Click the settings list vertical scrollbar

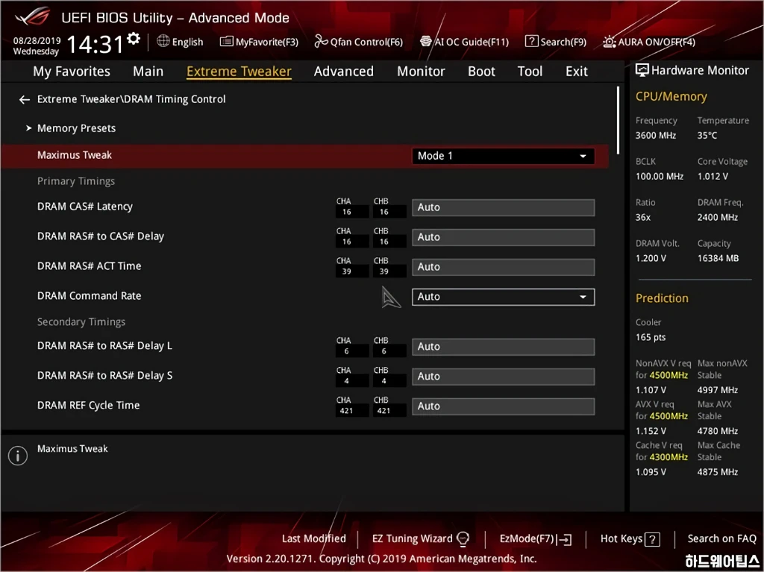click(x=618, y=120)
